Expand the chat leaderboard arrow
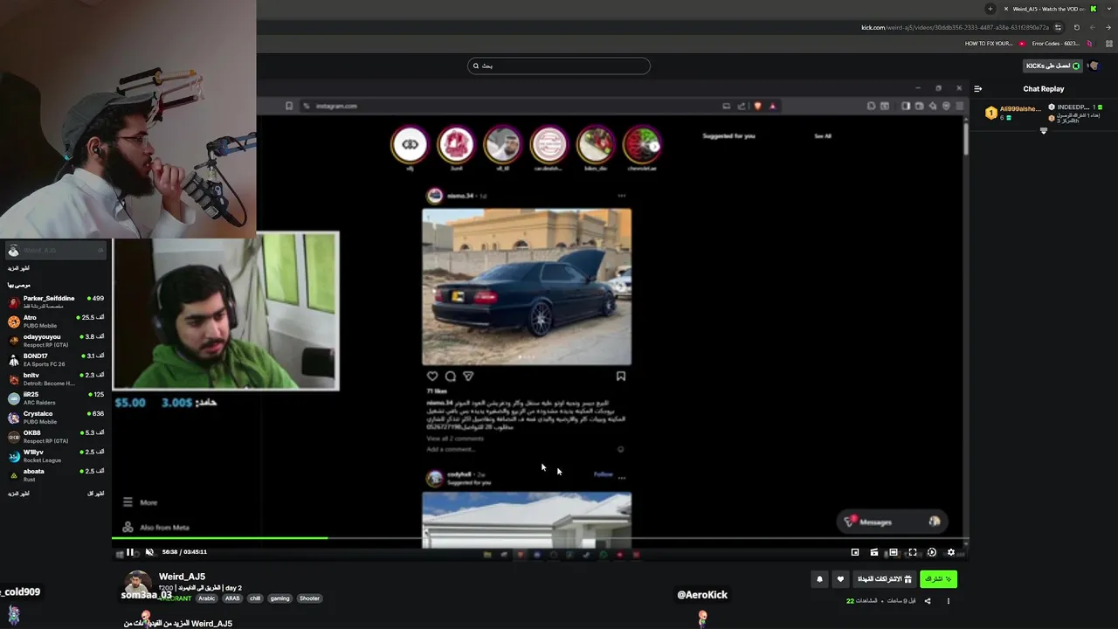 [x=1044, y=131]
